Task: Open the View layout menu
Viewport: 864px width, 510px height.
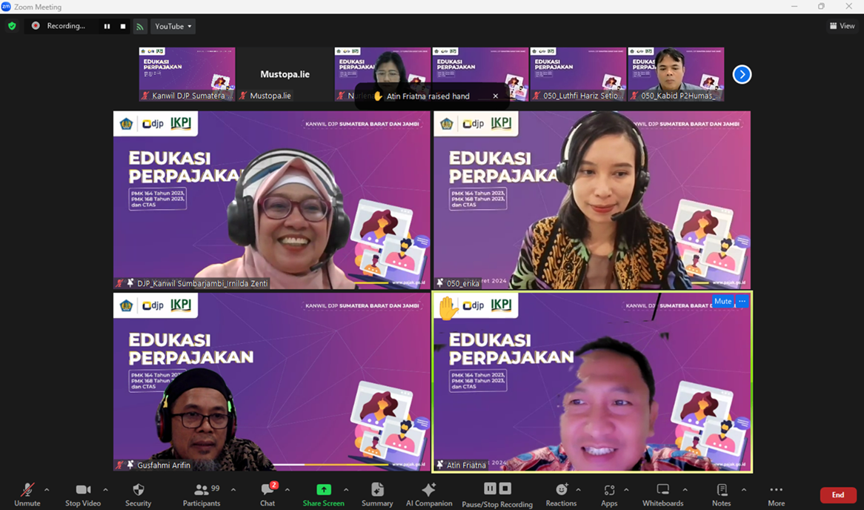Action: pyautogui.click(x=843, y=26)
